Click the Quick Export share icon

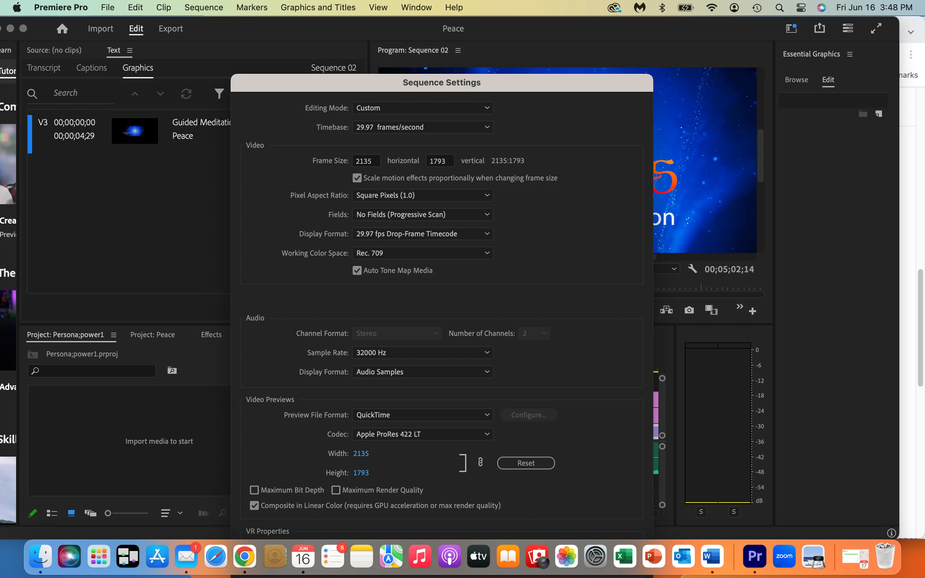[819, 28]
